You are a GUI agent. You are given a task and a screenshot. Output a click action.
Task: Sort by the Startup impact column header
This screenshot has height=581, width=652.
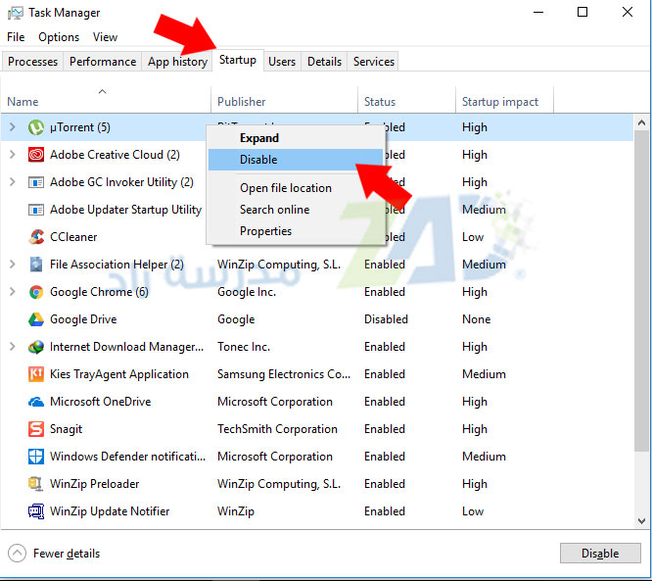pos(505,100)
